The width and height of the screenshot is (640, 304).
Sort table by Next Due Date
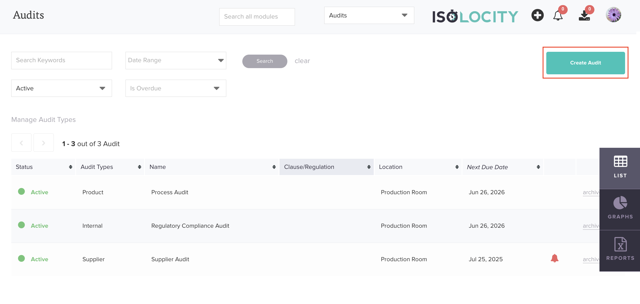pos(538,167)
